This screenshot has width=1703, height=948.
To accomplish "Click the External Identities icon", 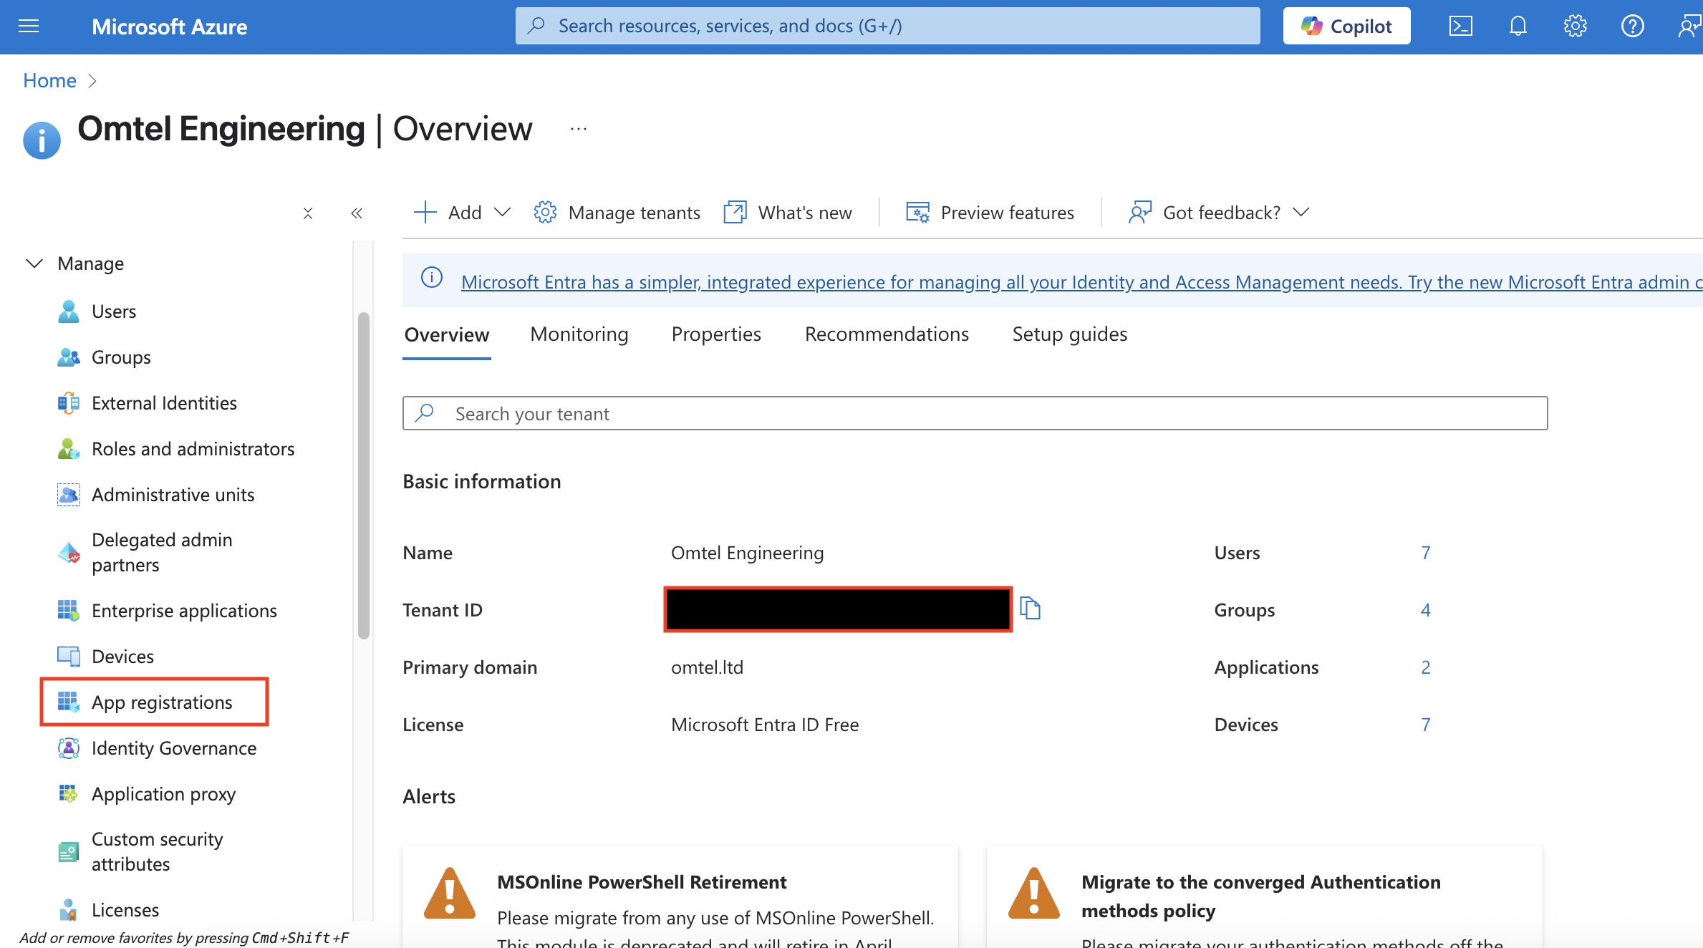I will (68, 403).
